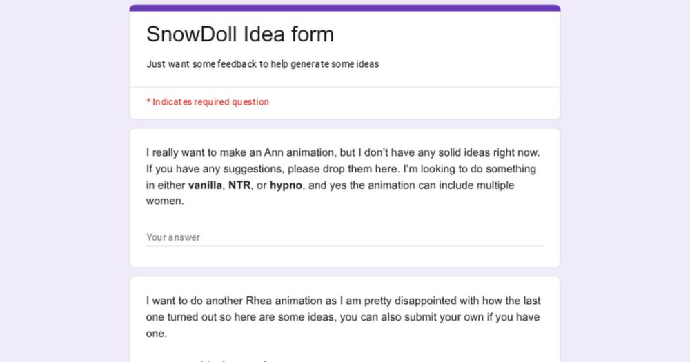Click the purple header bar atop the form

point(344,8)
